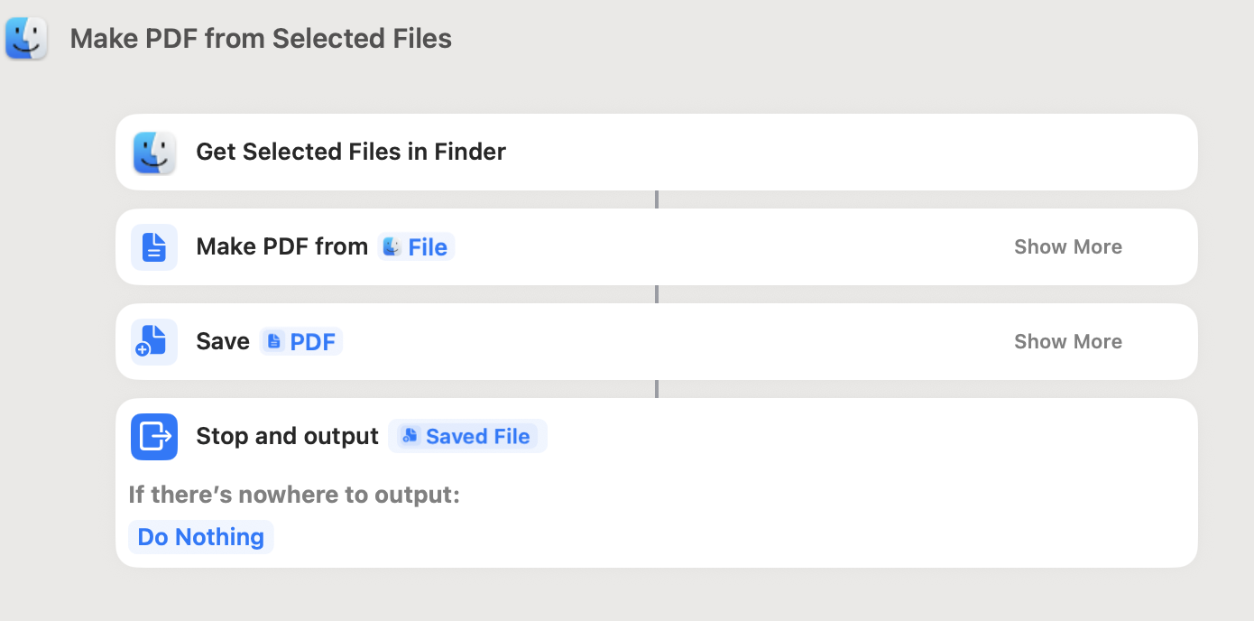Click the Stop and output action label

pos(287,437)
